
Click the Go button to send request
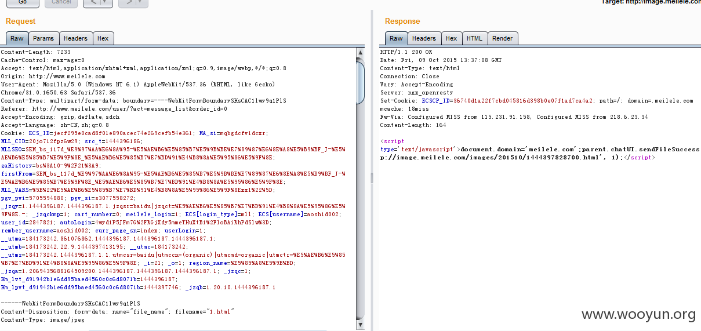pyautogui.click(x=23, y=2)
